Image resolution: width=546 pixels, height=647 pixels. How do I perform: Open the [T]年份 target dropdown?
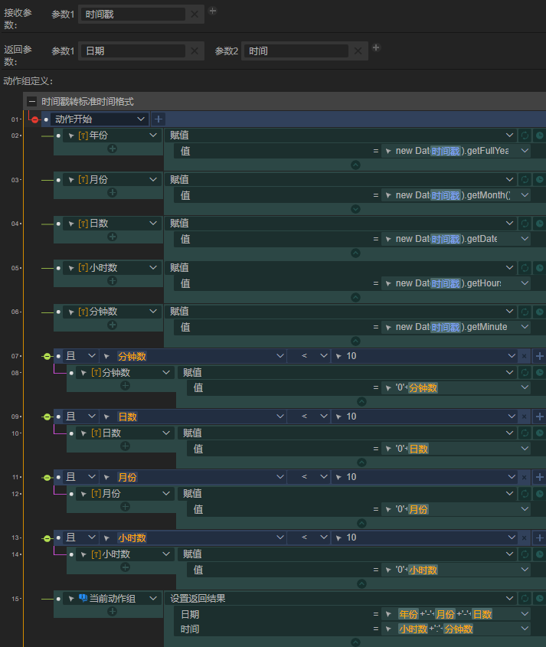(x=152, y=136)
